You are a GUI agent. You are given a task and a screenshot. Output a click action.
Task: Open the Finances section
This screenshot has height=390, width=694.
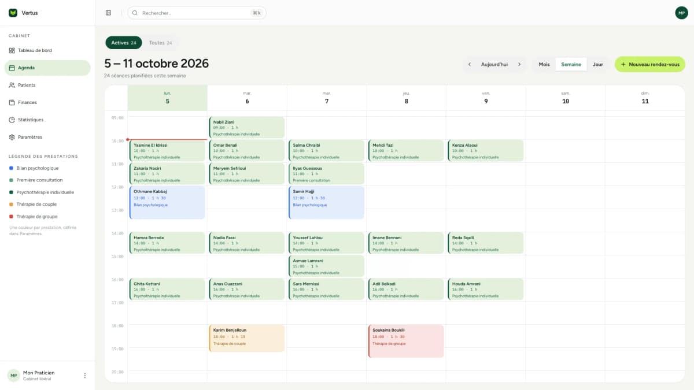tap(47, 102)
